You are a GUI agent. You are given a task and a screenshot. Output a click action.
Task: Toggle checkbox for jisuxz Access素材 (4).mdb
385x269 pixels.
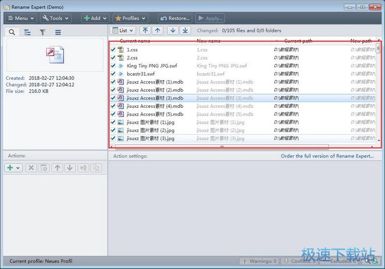click(x=113, y=106)
